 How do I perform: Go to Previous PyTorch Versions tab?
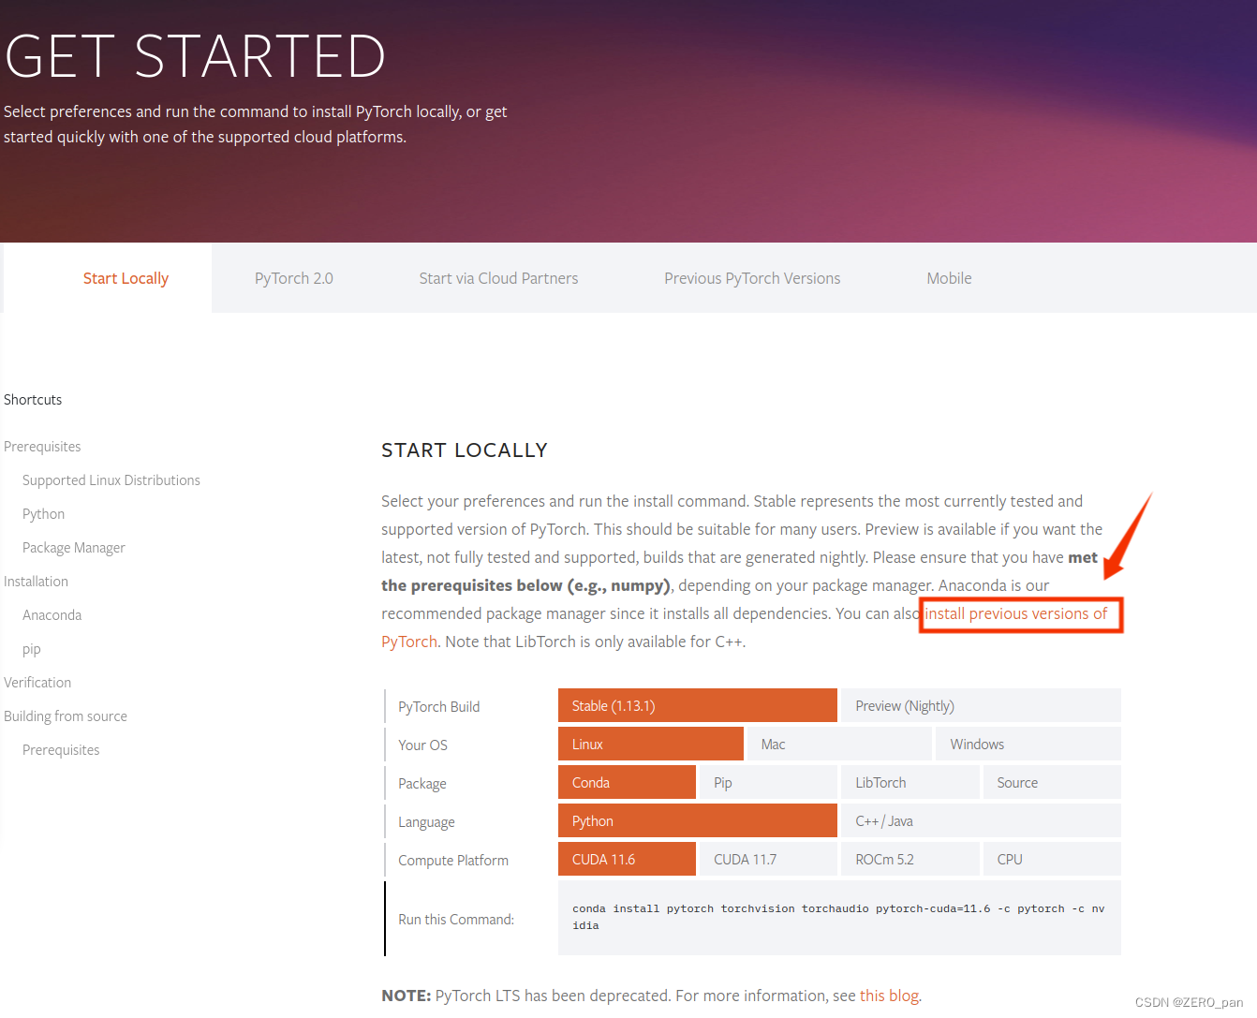752,278
